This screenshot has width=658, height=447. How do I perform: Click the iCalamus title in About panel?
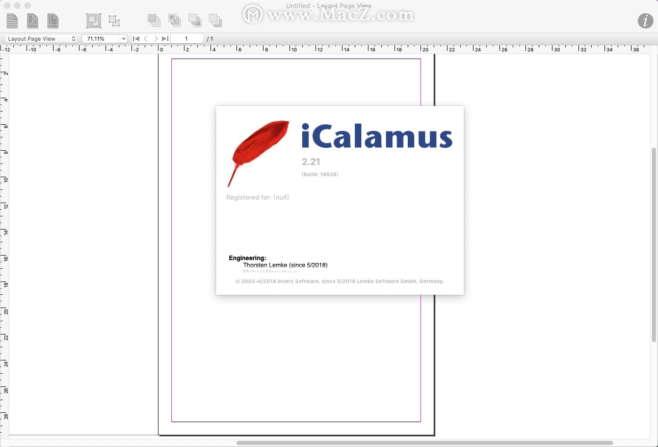point(377,136)
